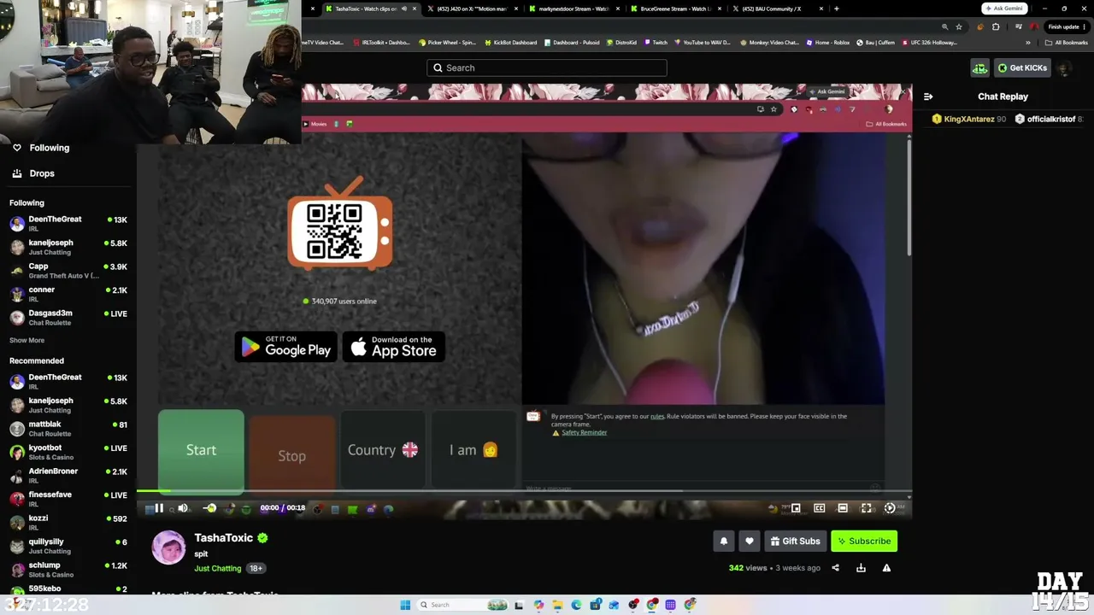Report the clip with warning icon

pyautogui.click(x=886, y=568)
